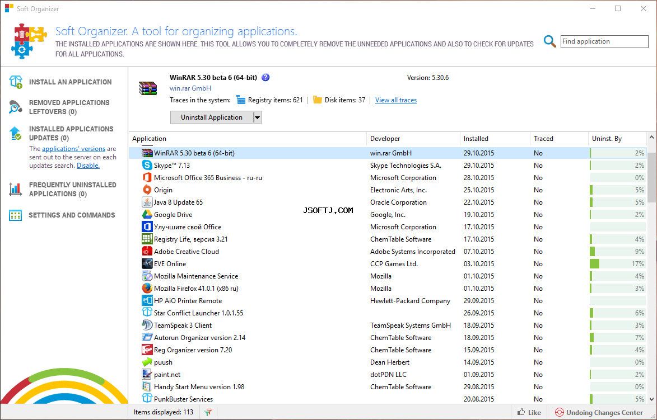Open the View all traces link
This screenshot has width=657, height=420.
coord(396,100)
